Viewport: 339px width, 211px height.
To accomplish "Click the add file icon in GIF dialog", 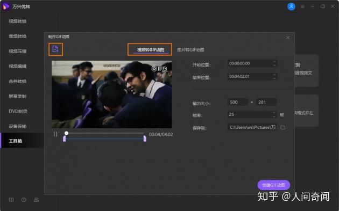I will [x=55, y=49].
